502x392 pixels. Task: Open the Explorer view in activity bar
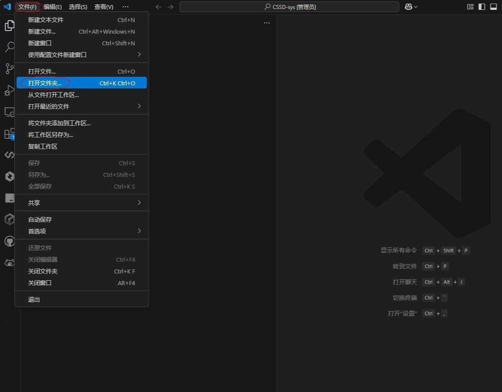[x=9, y=26]
